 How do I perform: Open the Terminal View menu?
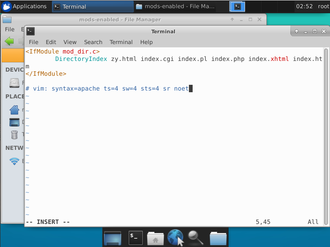tap(70, 42)
